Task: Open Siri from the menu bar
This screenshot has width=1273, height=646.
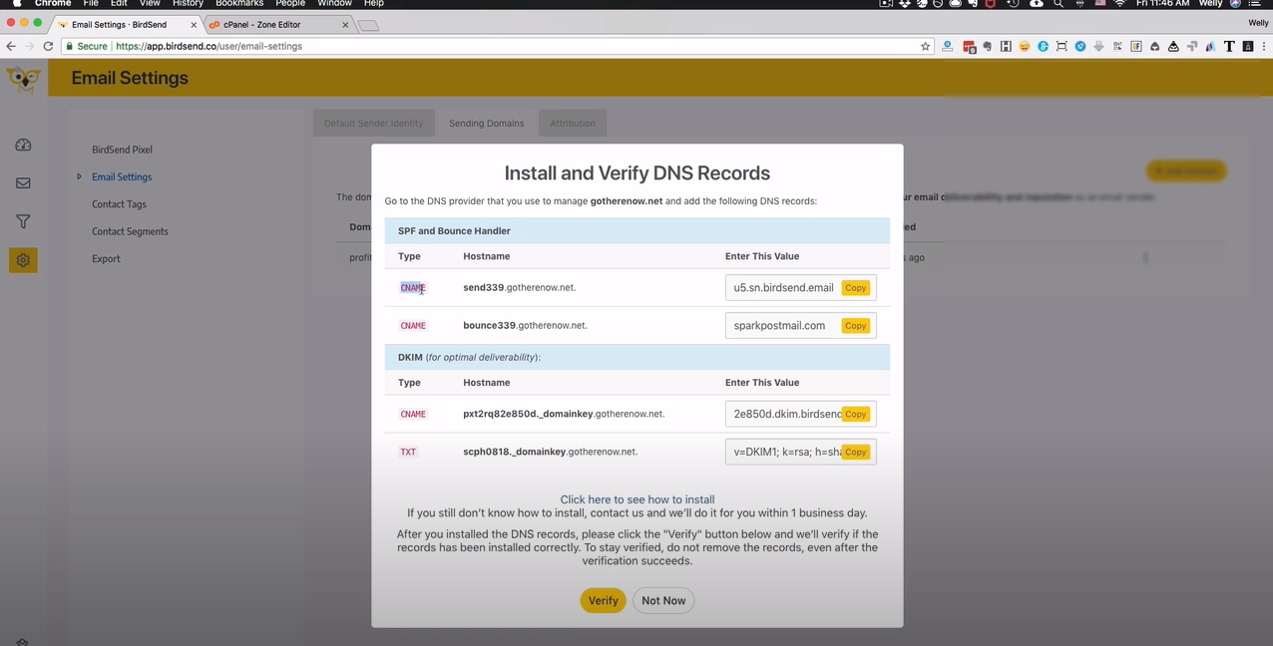Action: [x=1235, y=4]
